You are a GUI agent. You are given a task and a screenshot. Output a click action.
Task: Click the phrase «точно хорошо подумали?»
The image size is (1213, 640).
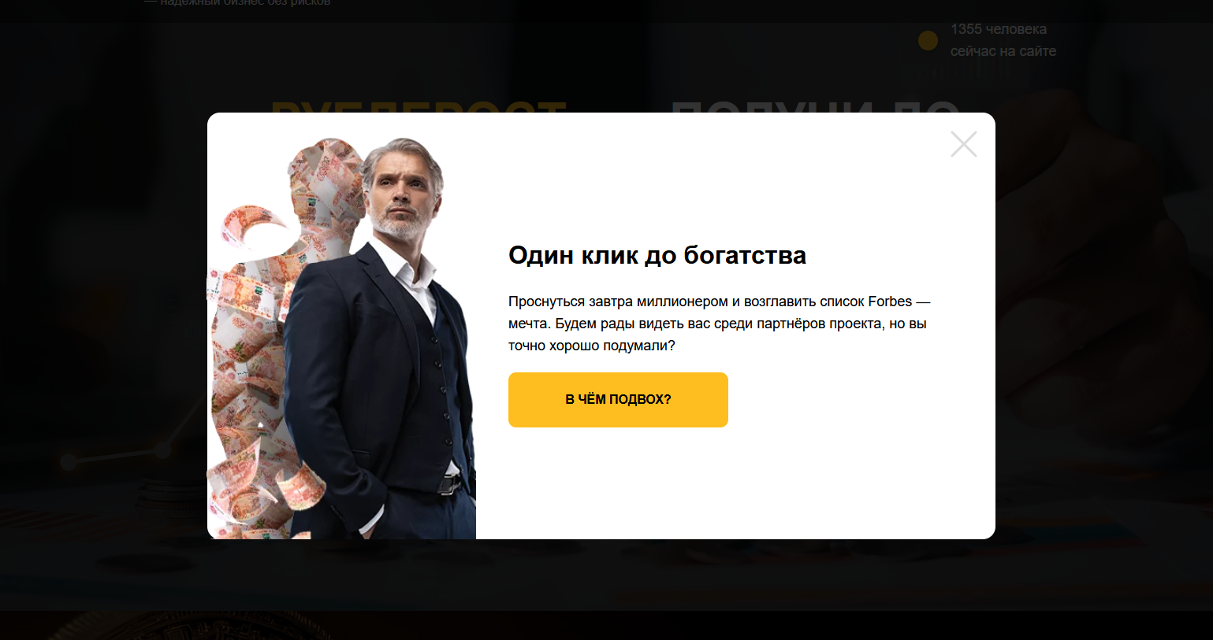click(592, 346)
